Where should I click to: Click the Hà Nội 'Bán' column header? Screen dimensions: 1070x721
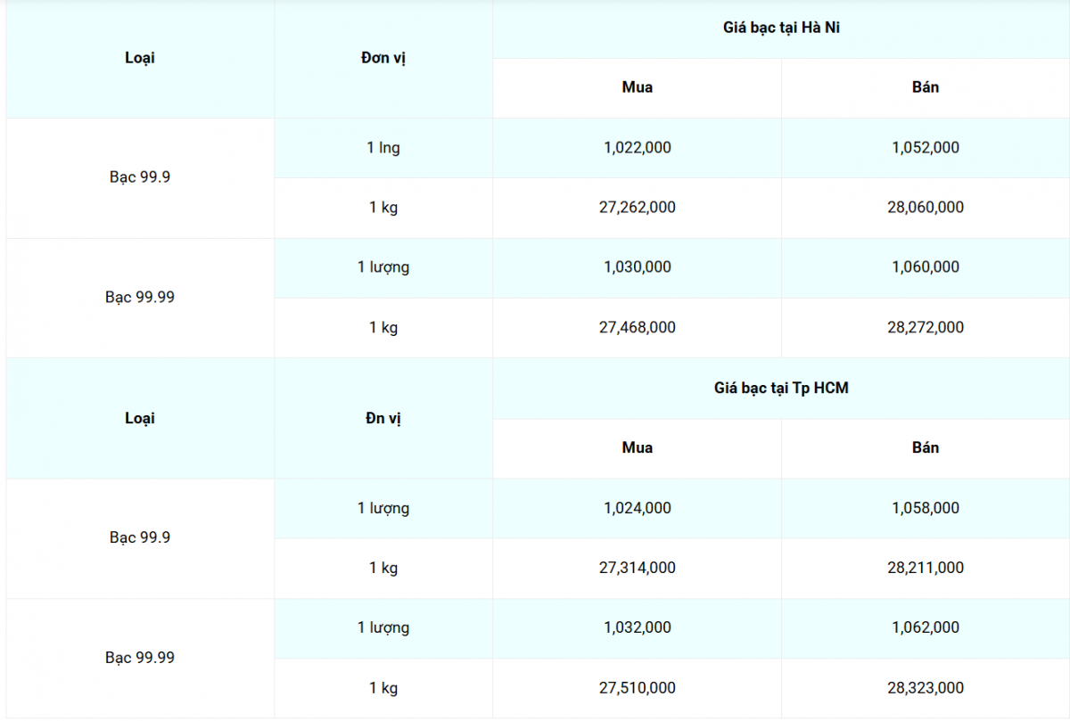click(x=926, y=87)
